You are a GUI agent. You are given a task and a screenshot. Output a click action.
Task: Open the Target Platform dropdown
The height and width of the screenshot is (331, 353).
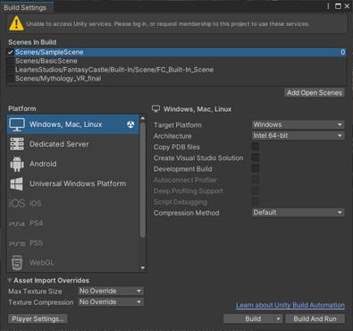click(298, 124)
